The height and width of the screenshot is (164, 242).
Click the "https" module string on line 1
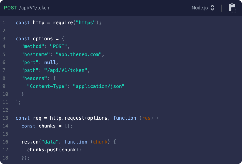tap(86, 23)
